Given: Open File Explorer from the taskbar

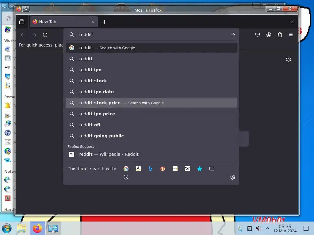Looking at the screenshot, I should click(22, 228).
